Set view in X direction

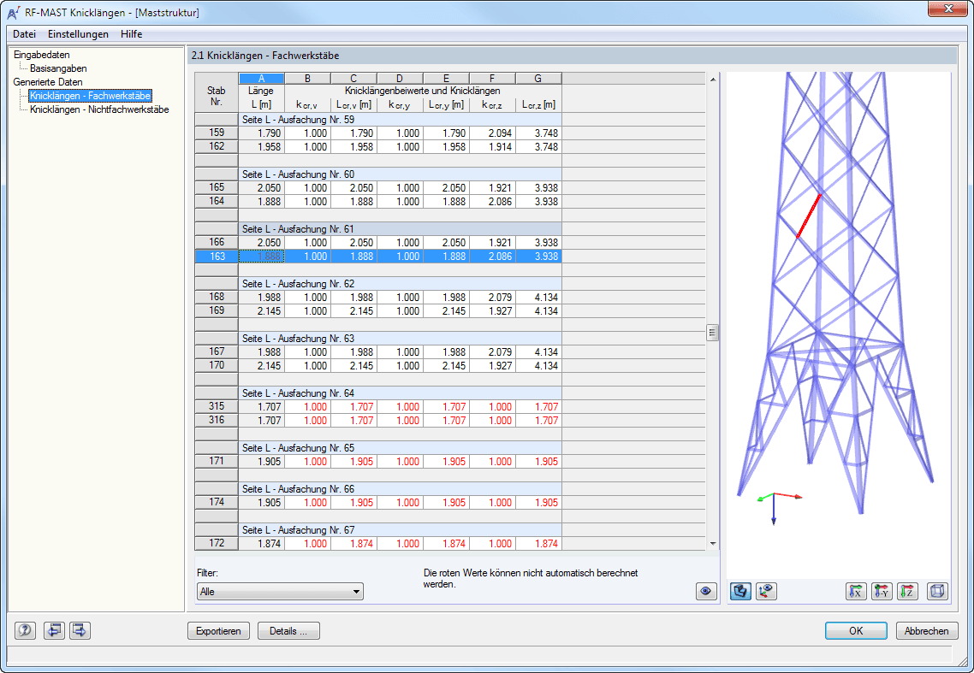tap(856, 591)
